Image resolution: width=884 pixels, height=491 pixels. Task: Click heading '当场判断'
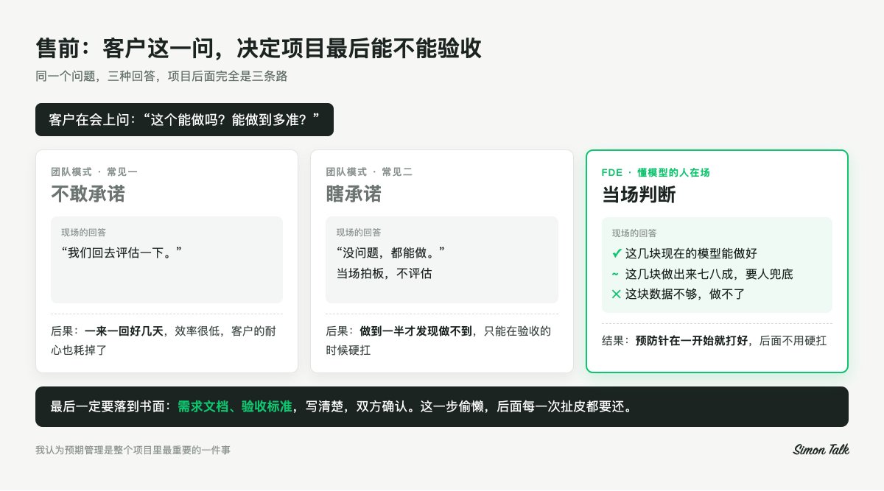coord(639,194)
